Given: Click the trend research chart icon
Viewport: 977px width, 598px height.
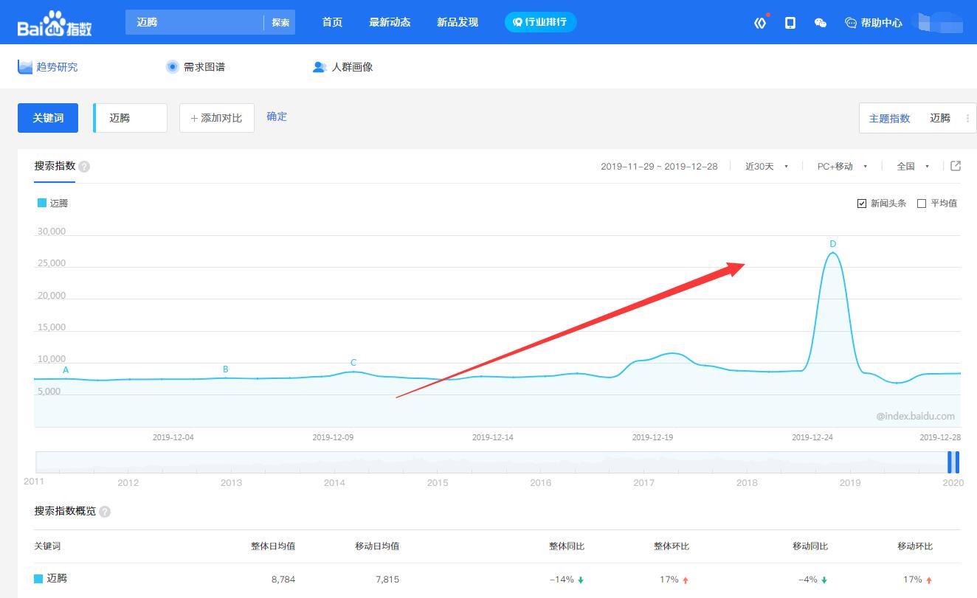Looking at the screenshot, I should pyautogui.click(x=25, y=67).
